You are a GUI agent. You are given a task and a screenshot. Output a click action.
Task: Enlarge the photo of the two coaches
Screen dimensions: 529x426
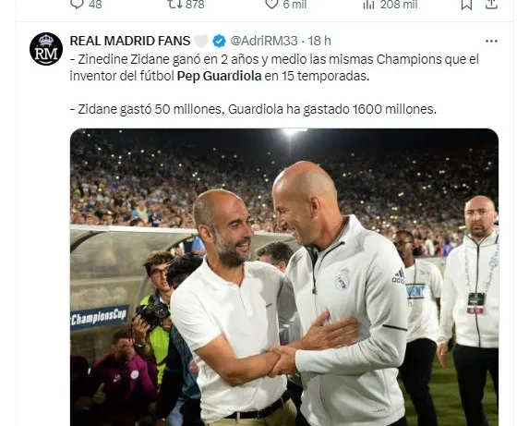(x=284, y=277)
